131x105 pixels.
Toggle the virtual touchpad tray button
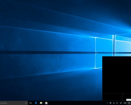click(x=129, y=103)
